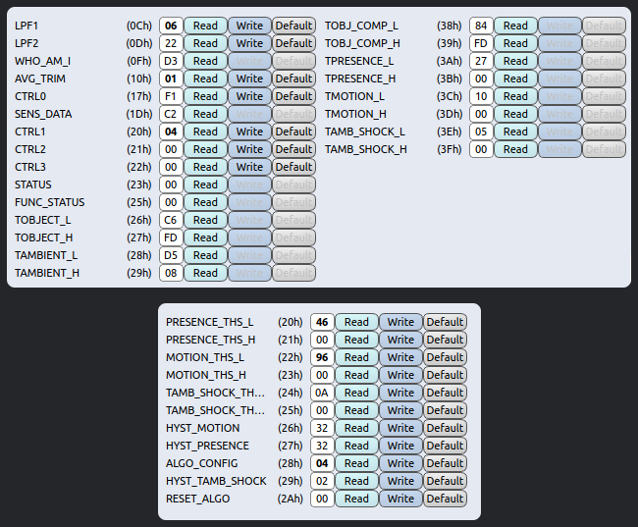
Task: Write the LPF2 register value
Action: click(x=249, y=43)
